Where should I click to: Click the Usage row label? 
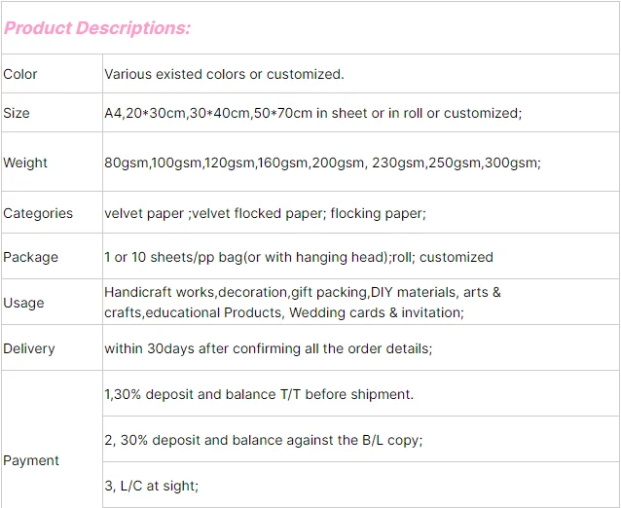(x=23, y=303)
